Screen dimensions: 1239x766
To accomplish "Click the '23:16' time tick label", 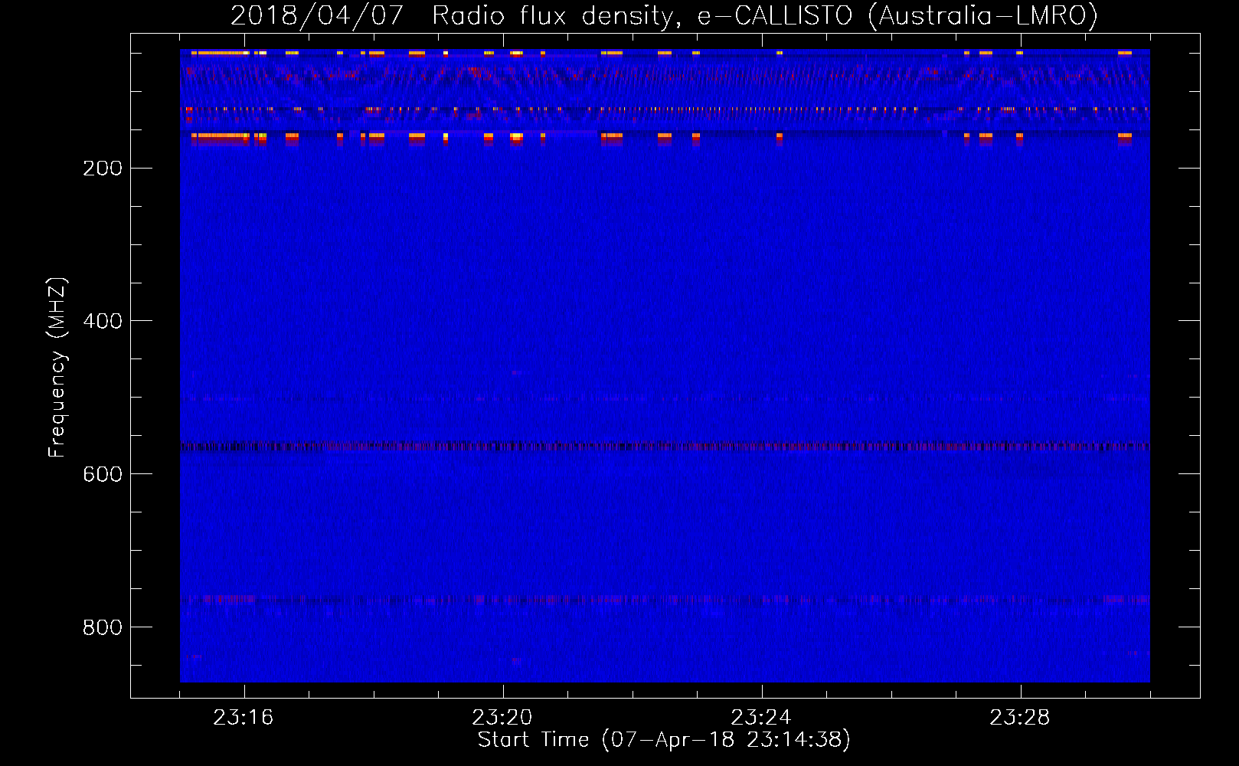I will [x=244, y=718].
